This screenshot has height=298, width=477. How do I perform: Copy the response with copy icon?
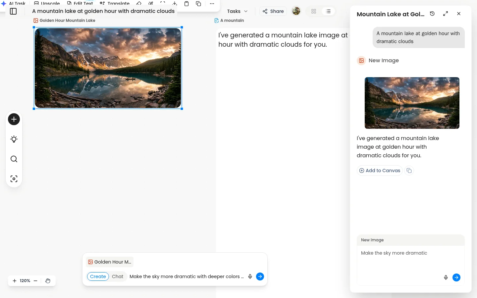[409, 171]
